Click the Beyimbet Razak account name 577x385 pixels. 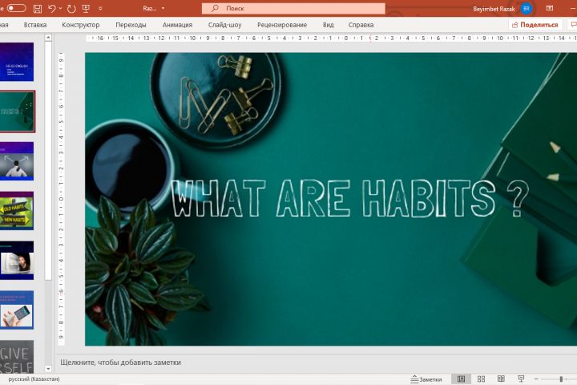(494, 9)
